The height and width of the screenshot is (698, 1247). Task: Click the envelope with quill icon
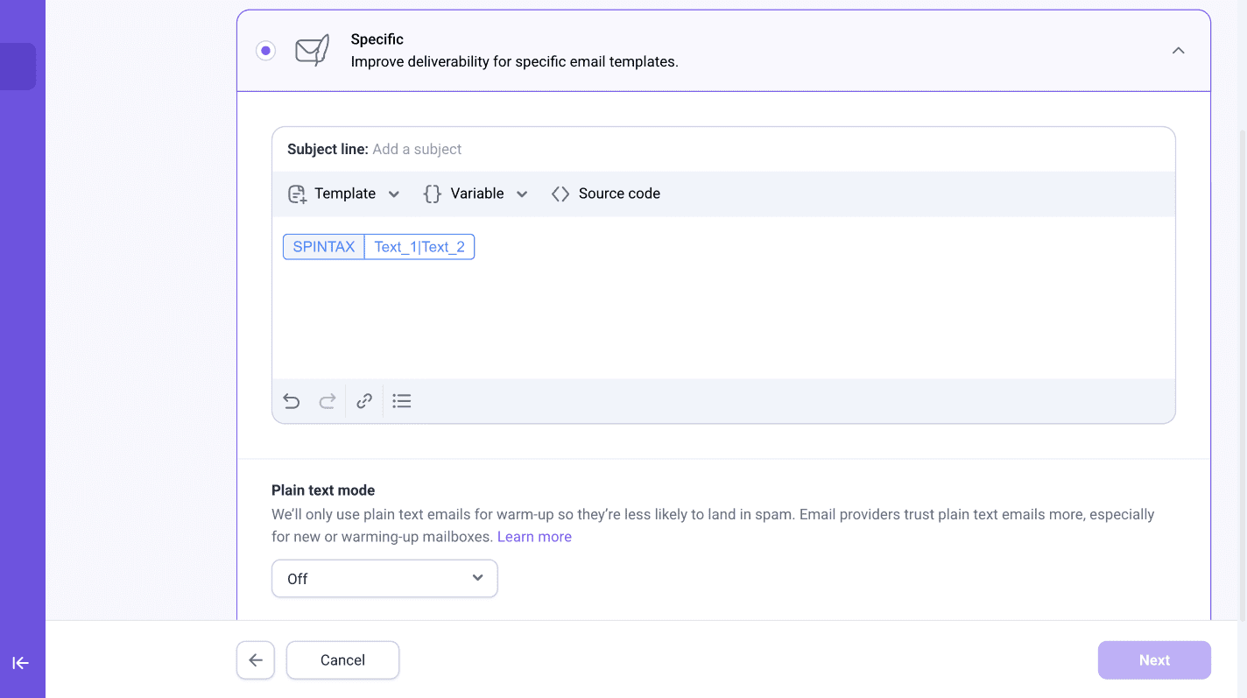312,51
